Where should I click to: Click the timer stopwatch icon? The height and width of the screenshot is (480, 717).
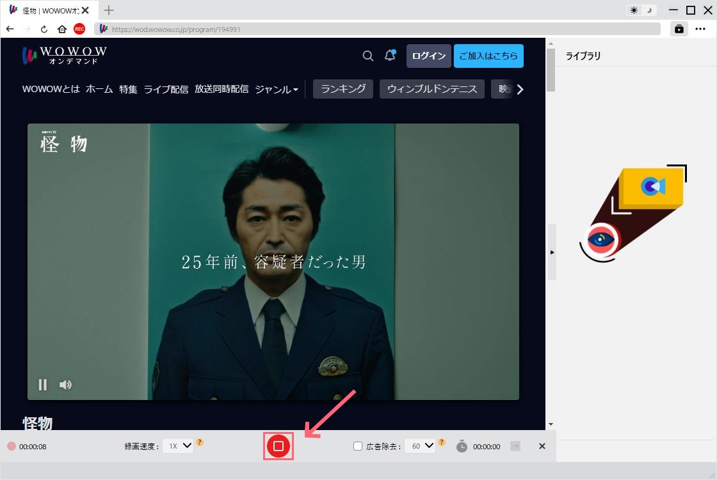pyautogui.click(x=462, y=446)
